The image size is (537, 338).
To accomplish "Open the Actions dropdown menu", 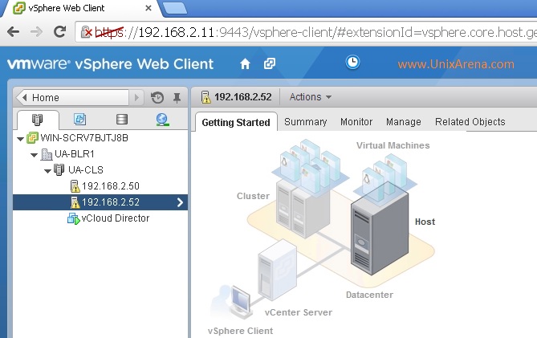I will point(311,97).
